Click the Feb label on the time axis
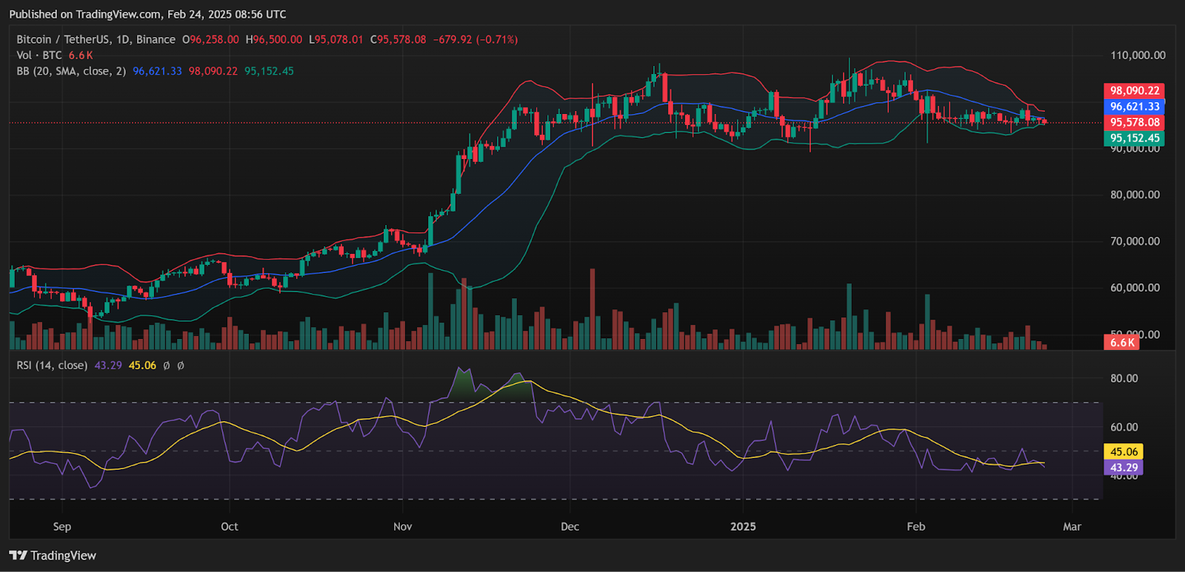 [916, 527]
